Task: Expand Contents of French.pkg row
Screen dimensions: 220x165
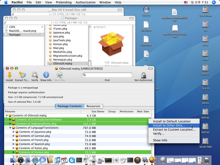Action: [14, 140]
